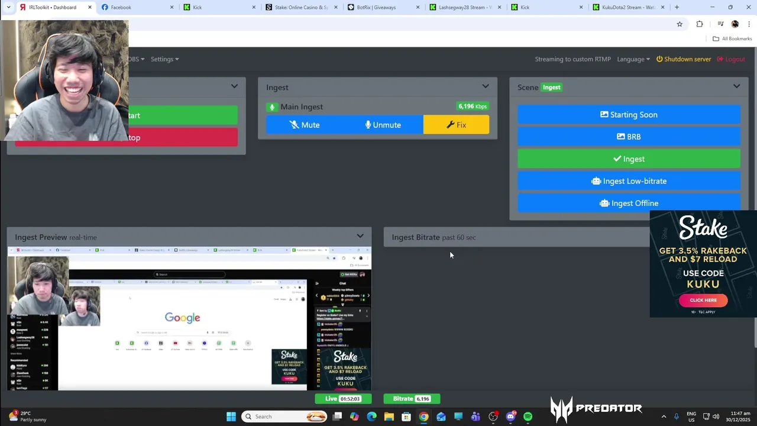Image resolution: width=757 pixels, height=426 pixels.
Task: Click the Live 01:52:03 status badge
Action: [343, 399]
